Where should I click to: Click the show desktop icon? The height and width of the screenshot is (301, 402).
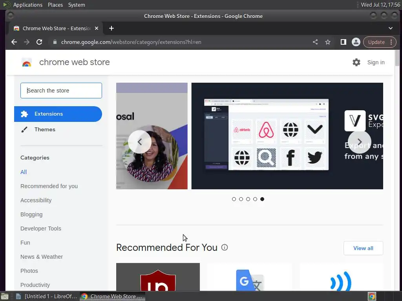pyautogui.click(x=5, y=296)
